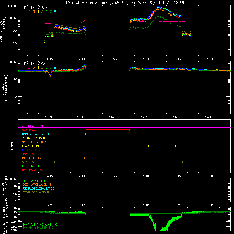Click the vertical Flags axis title
234x234 pixels.
point(12,146)
